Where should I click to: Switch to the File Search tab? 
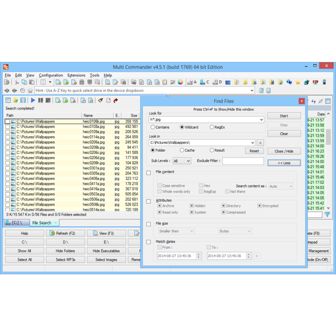click(x=42, y=223)
